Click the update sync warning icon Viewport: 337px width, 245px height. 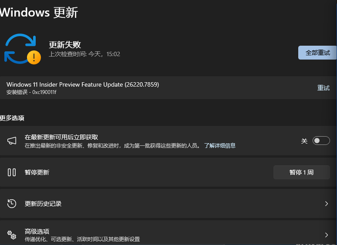[23, 49]
